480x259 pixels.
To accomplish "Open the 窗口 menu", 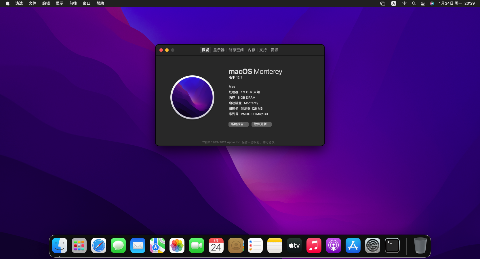I will 87,3.
